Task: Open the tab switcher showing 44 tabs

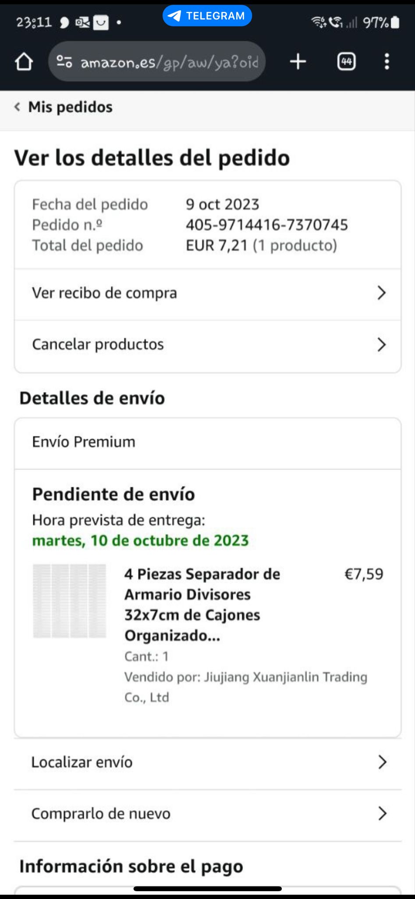Action: tap(346, 61)
